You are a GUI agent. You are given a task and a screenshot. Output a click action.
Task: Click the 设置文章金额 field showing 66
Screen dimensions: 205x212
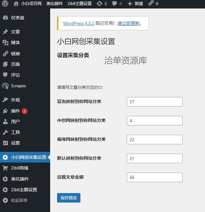155,178
